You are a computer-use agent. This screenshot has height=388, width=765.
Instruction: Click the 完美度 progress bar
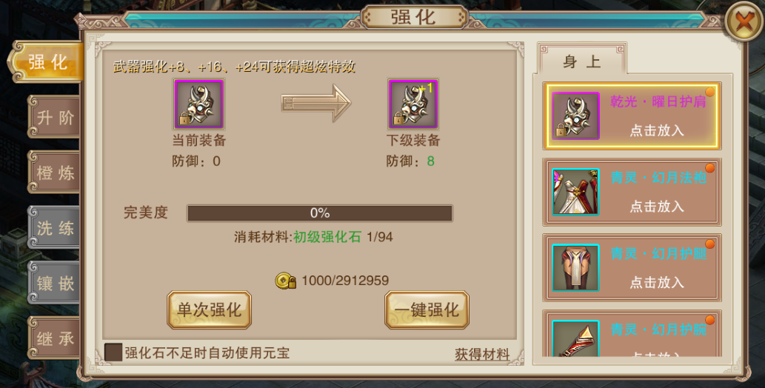(320, 213)
